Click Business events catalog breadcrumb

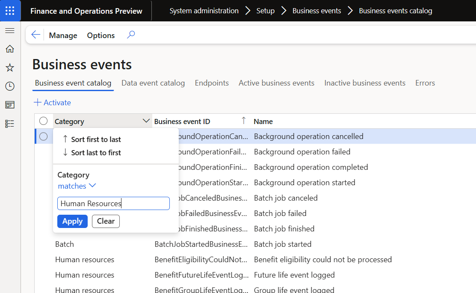pos(395,11)
